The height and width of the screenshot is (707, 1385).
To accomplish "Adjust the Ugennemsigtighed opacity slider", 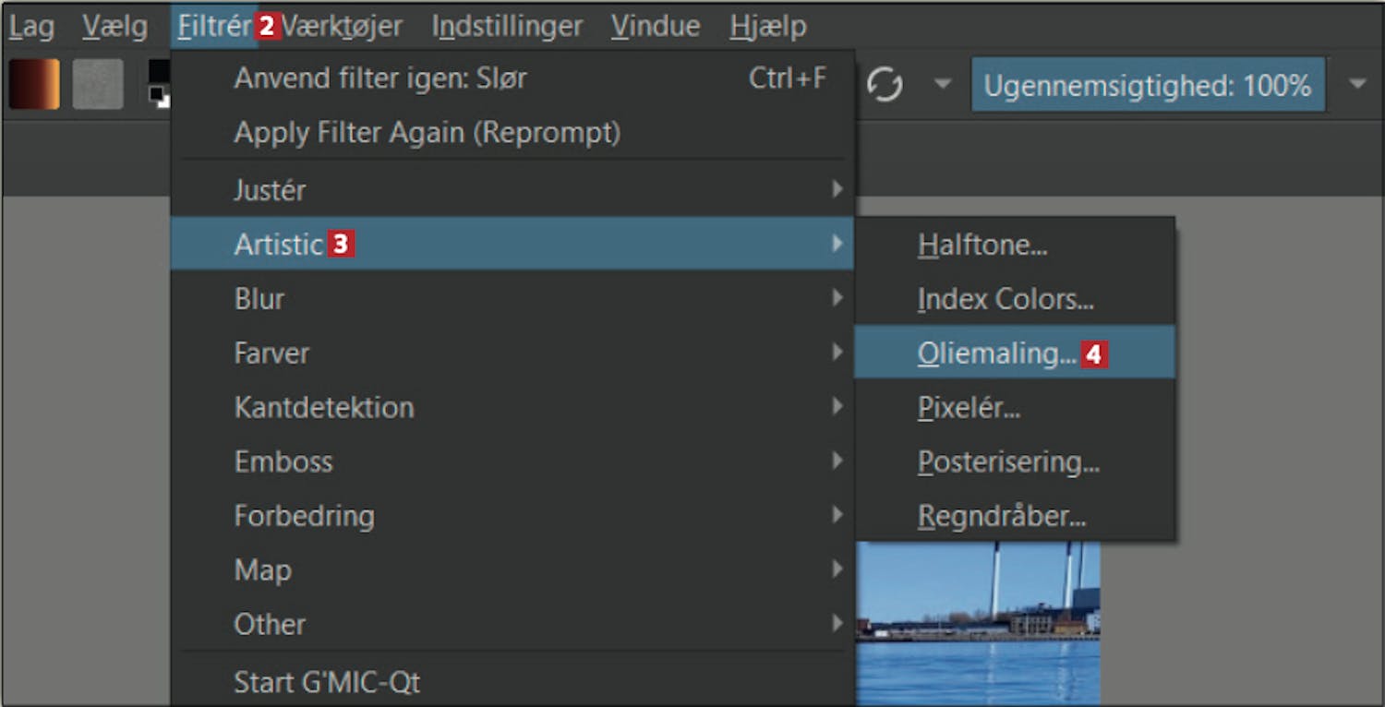I will click(x=1148, y=85).
